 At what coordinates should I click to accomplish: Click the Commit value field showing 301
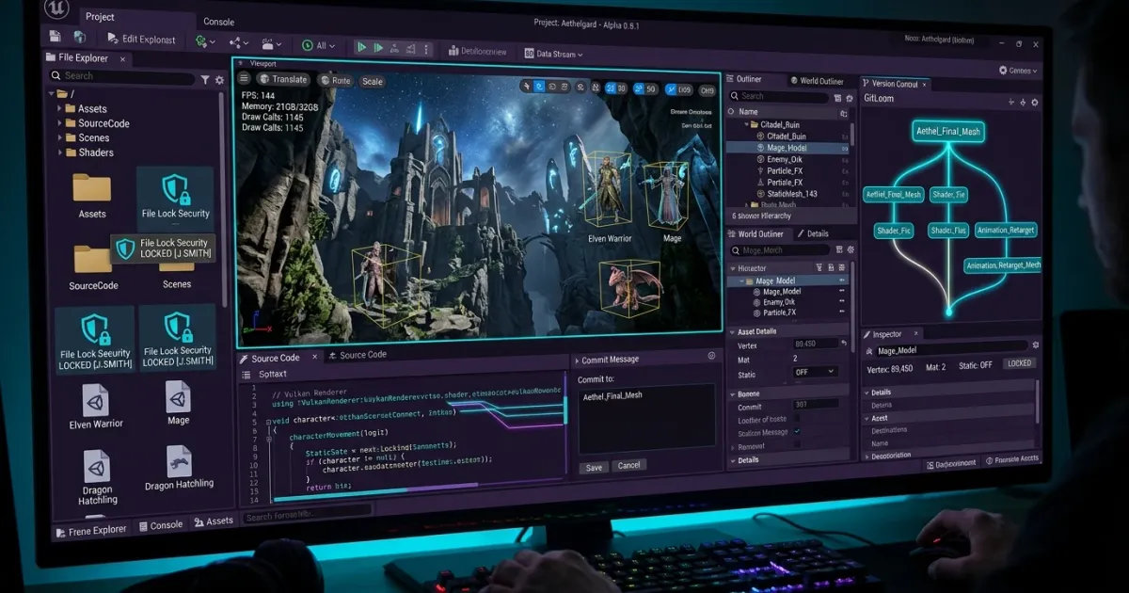point(815,406)
